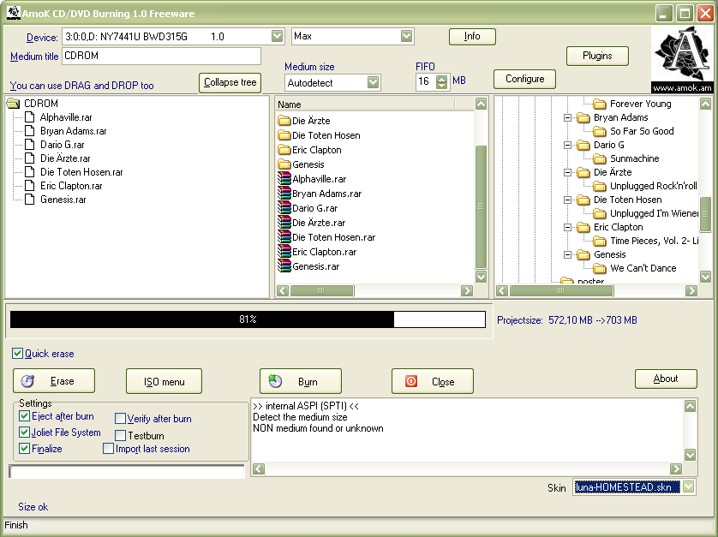Screen dimensions: 718x537
Task: Click the Genesis.rar file icon in CDROM tree
Action: 30,200
